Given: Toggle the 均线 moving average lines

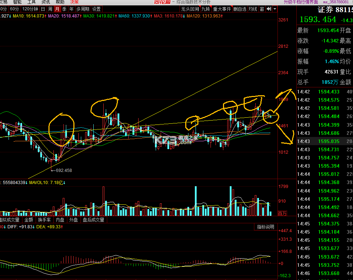Looking at the screenshot, I should click(x=253, y=9).
